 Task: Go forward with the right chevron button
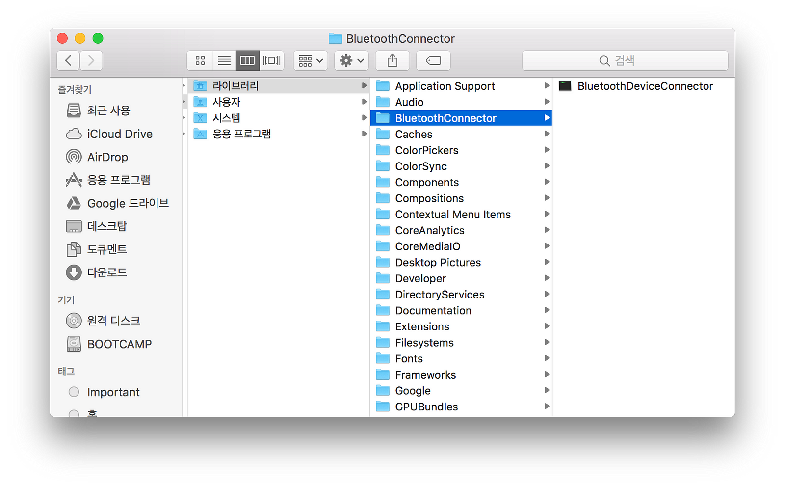[91, 60]
